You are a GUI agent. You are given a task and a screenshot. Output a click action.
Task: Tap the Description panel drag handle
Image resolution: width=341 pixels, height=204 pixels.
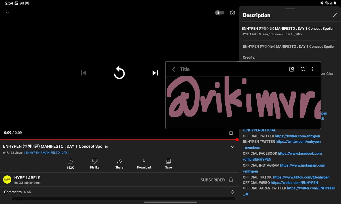tap(290, 8)
